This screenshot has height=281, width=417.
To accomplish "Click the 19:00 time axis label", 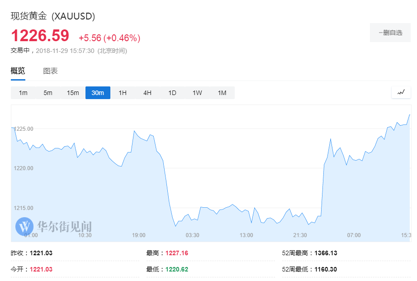I will point(139,235).
